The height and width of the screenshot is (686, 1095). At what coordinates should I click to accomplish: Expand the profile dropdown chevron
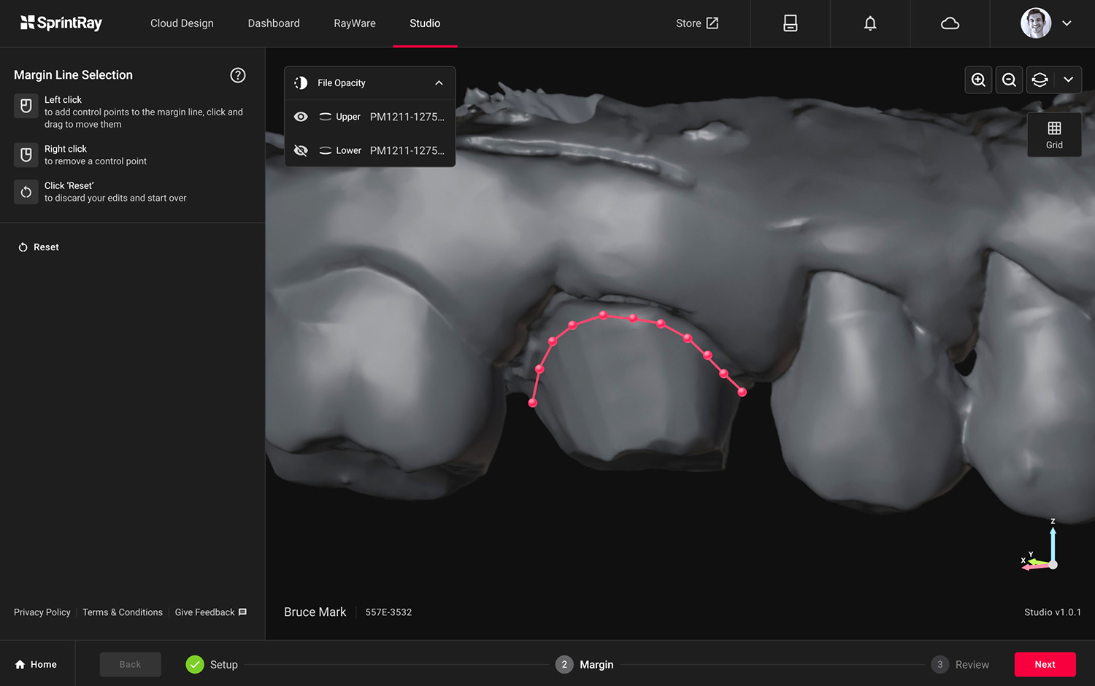1067,23
